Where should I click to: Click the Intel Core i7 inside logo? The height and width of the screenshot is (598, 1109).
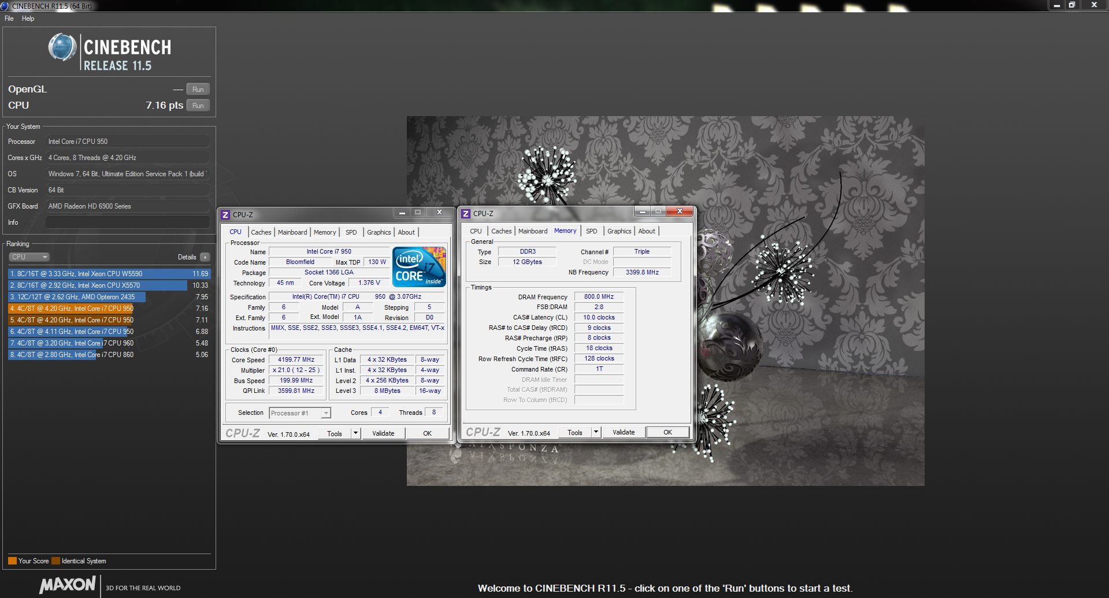pyautogui.click(x=419, y=267)
